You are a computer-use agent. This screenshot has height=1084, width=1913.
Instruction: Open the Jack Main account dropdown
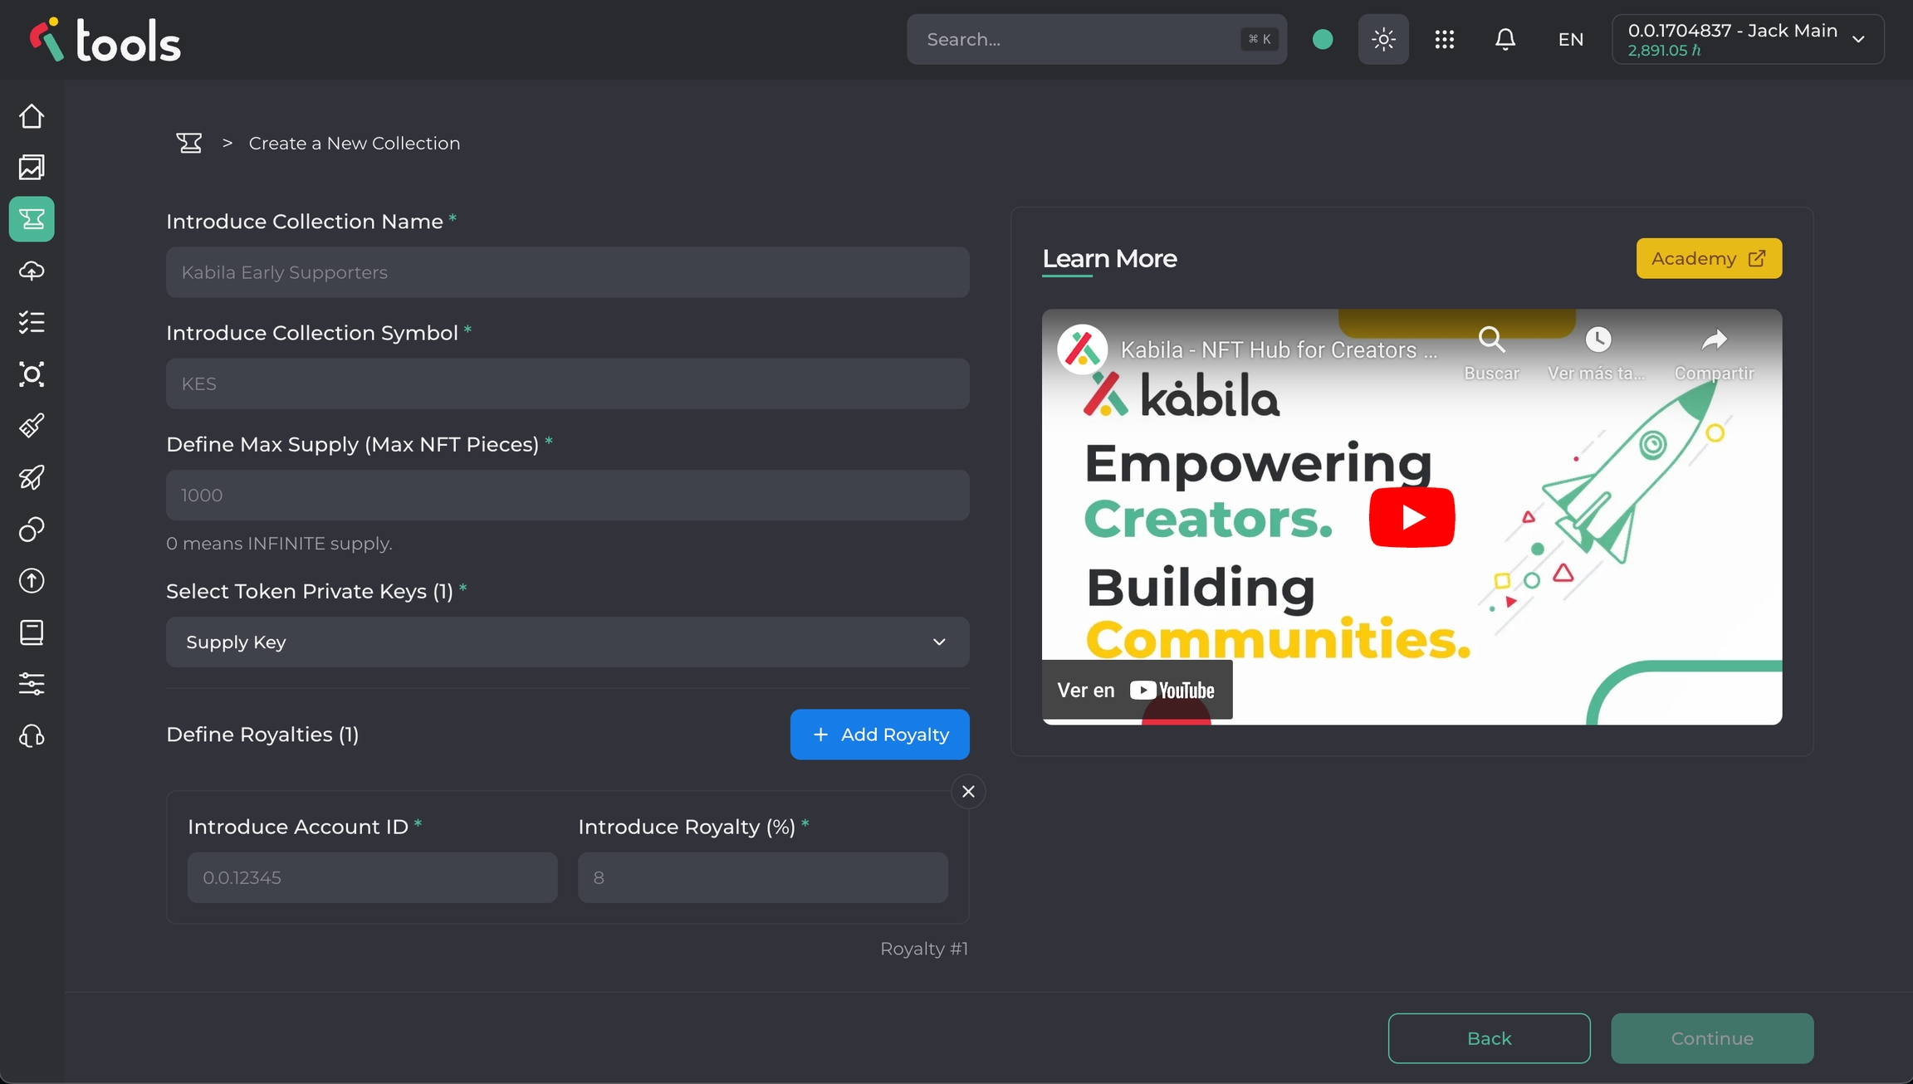[1747, 39]
